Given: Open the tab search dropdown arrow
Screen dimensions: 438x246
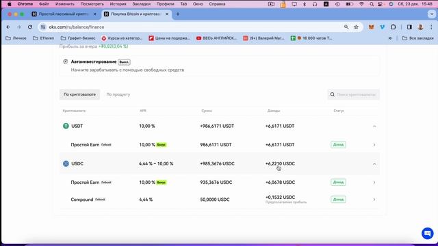Looking at the screenshot, I should point(432,14).
